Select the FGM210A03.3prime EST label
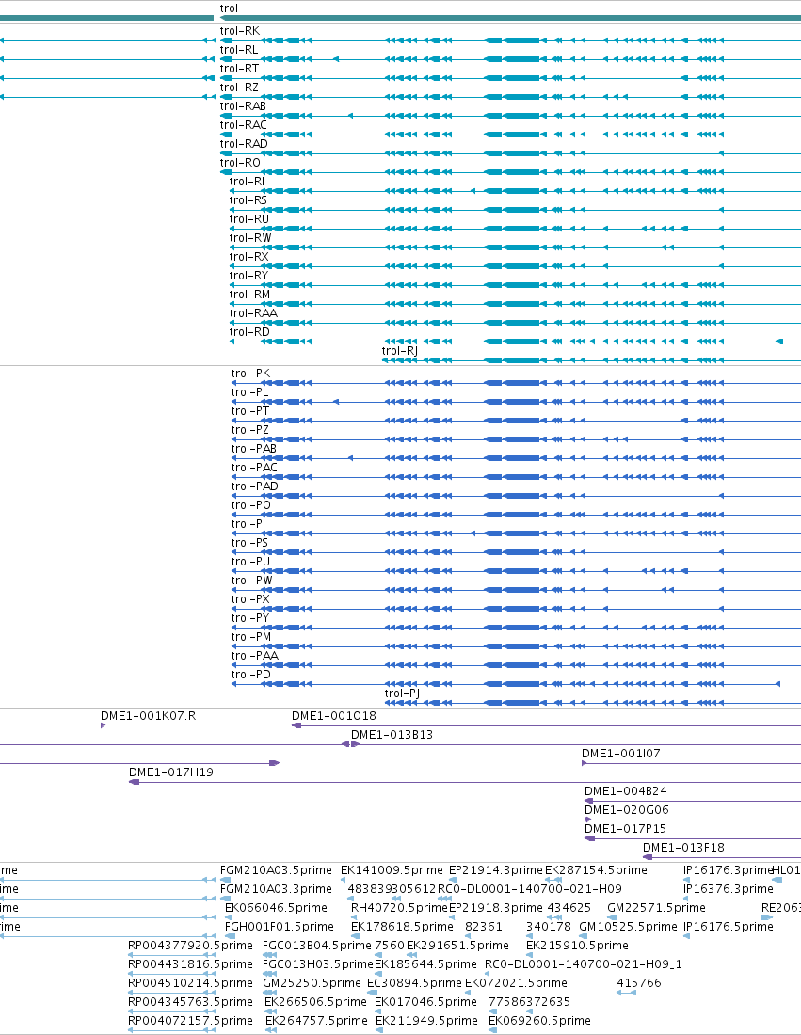801x1035 pixels. coord(276,889)
